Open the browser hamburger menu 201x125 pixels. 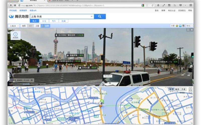190,5
